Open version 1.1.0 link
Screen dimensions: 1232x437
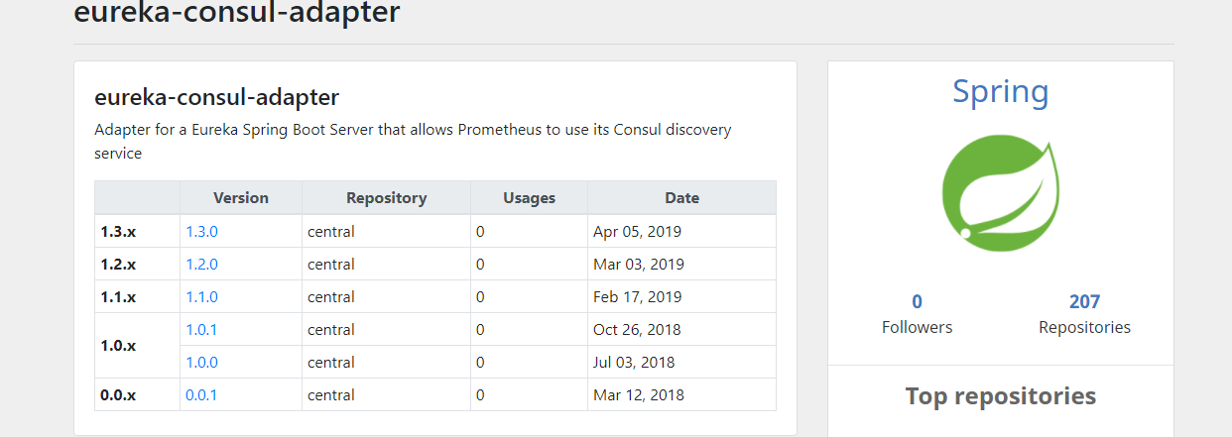click(x=201, y=296)
